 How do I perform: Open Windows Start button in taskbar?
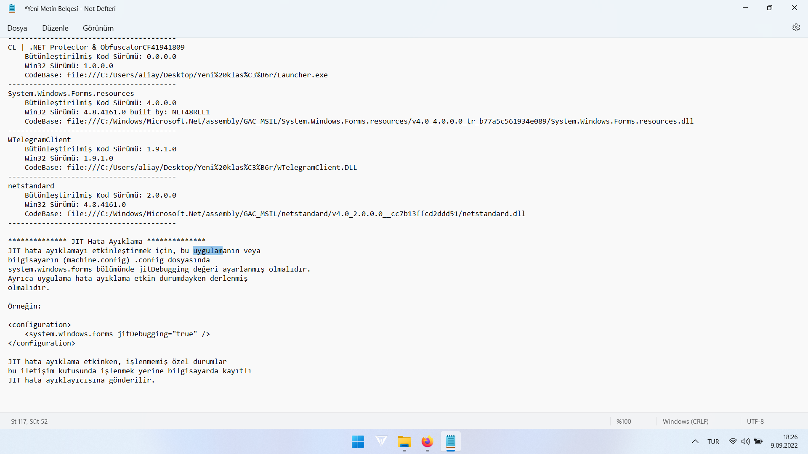pyautogui.click(x=358, y=441)
